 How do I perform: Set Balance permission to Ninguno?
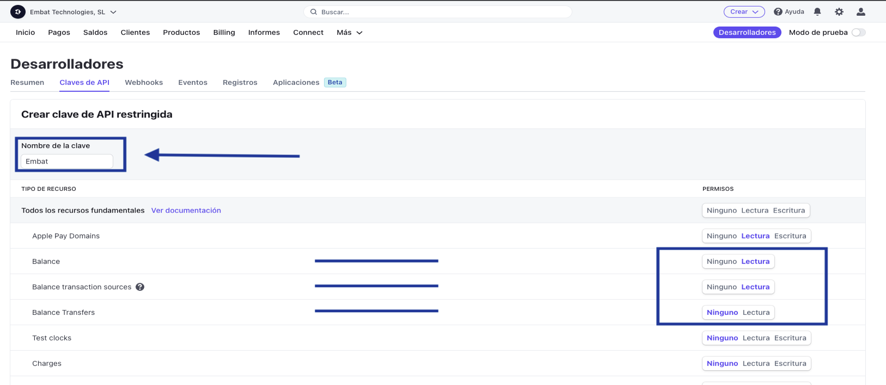coord(722,262)
